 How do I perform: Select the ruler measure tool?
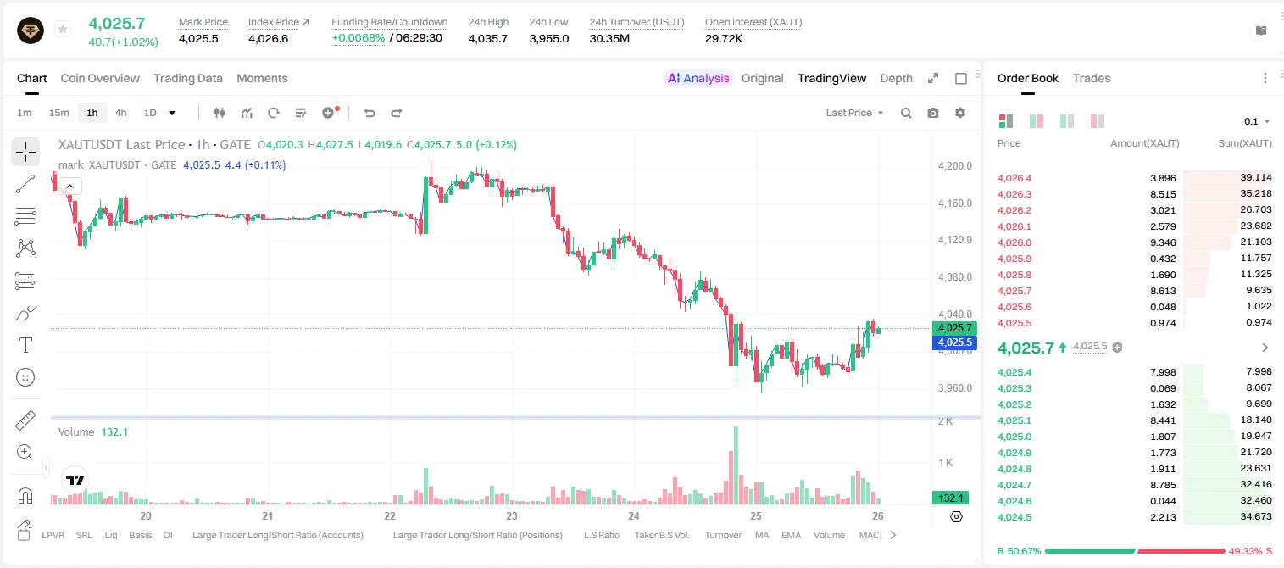(x=25, y=420)
